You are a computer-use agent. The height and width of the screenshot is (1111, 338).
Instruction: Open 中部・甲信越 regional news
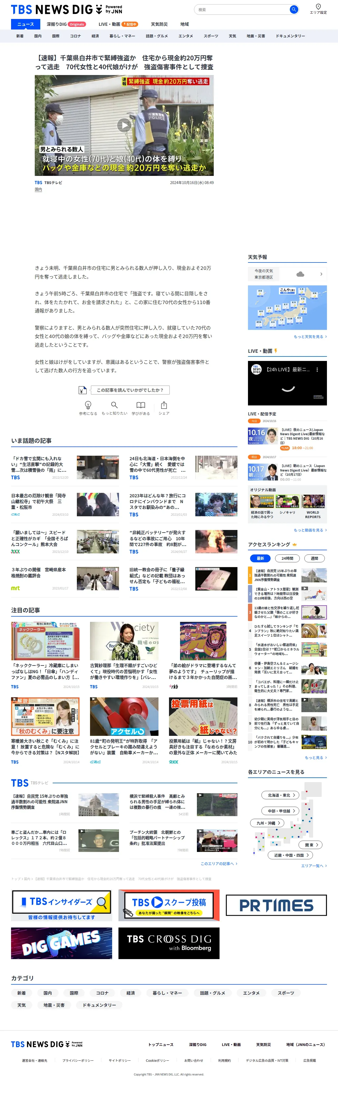pos(281,811)
